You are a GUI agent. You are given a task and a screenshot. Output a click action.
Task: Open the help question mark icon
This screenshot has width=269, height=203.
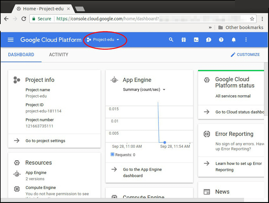tap(221, 40)
